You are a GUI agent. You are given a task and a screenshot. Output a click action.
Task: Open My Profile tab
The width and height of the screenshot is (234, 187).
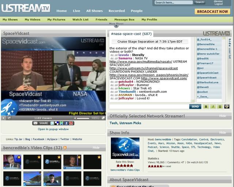150,19
